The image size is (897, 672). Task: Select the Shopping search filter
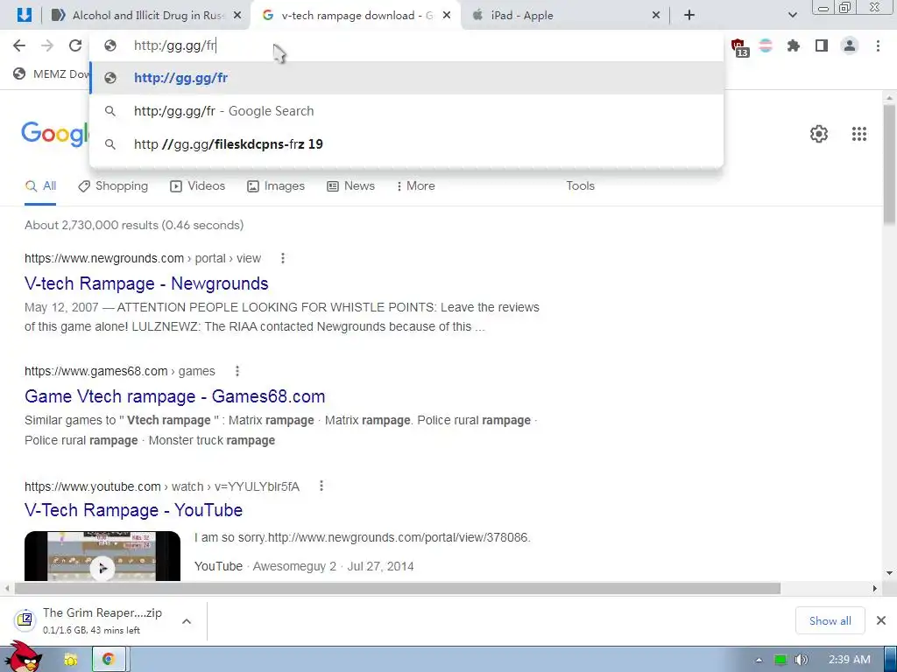tap(113, 186)
